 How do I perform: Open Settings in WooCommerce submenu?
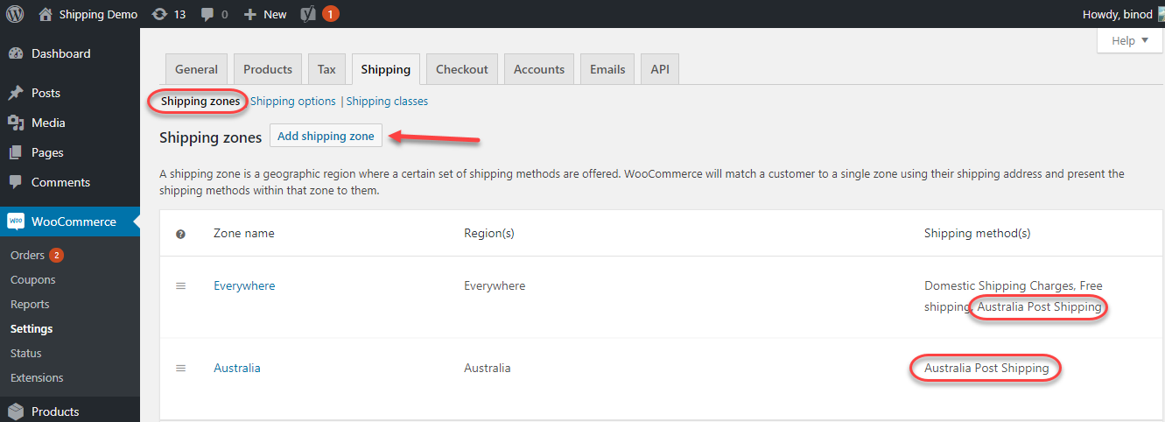pyautogui.click(x=32, y=329)
